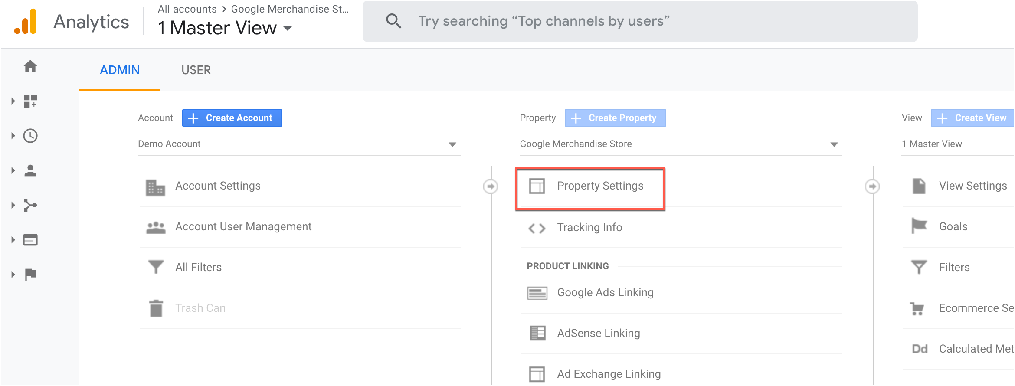Screen dimensions: 1015x386
Task: Open Conversions flag icon in sidebar
Action: [30, 275]
